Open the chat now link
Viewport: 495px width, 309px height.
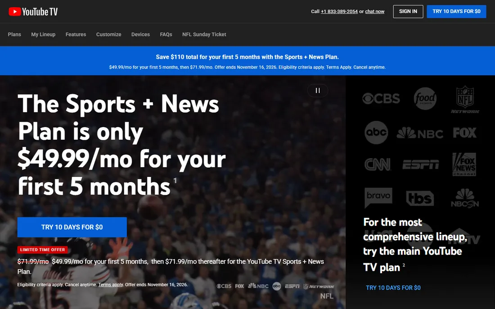pyautogui.click(x=375, y=11)
